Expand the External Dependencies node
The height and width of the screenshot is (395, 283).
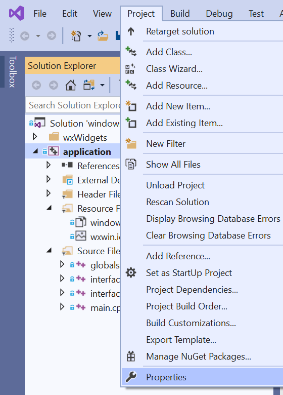(x=49, y=179)
